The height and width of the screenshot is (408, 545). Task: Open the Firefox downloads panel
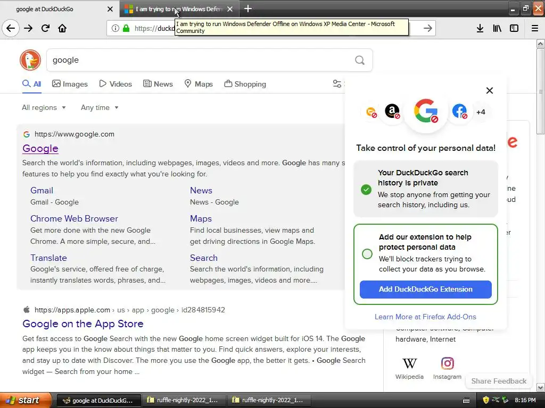pyautogui.click(x=480, y=28)
